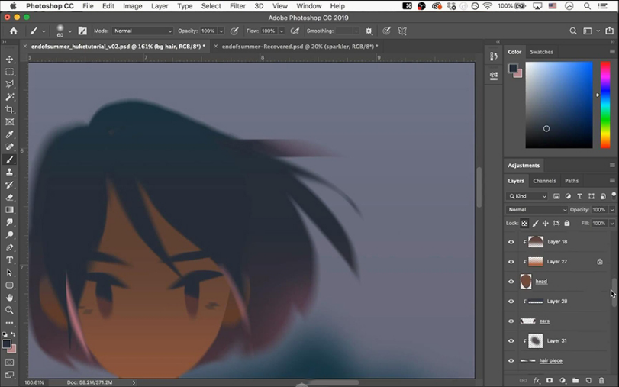The image size is (619, 387).
Task: Open brush smoothing options gear
Action: point(369,31)
